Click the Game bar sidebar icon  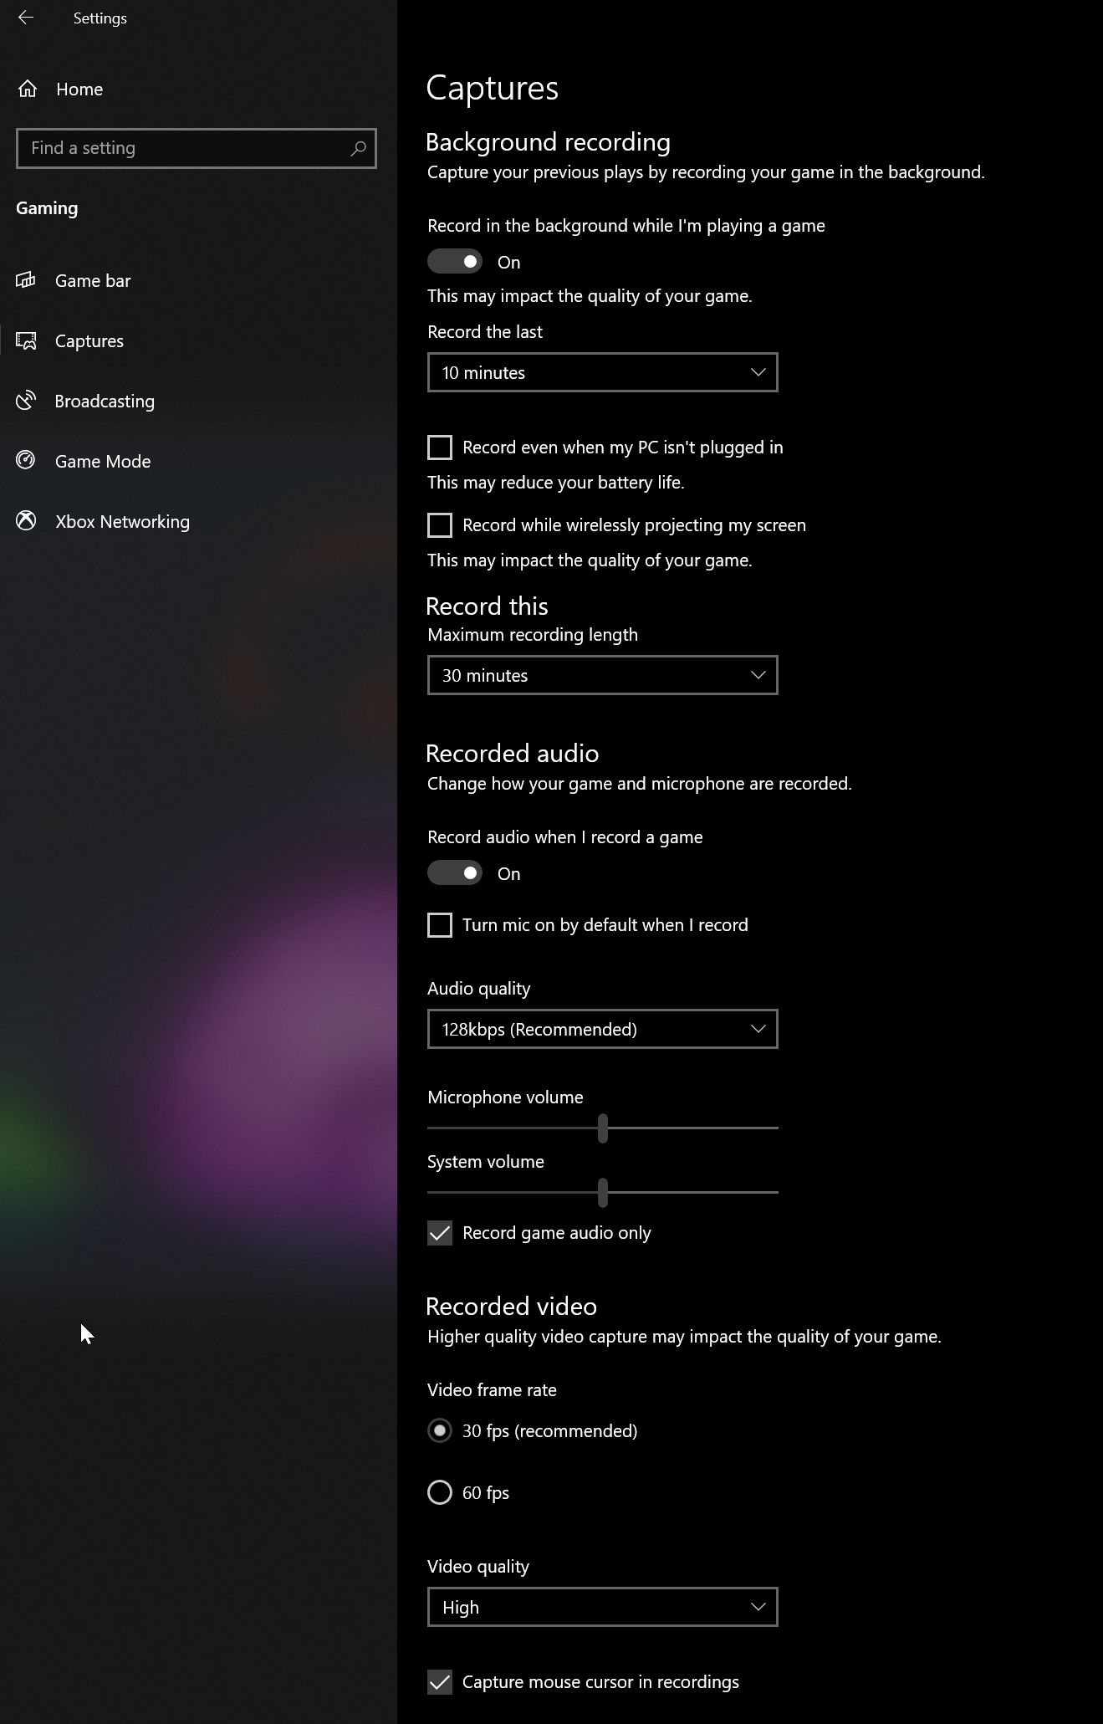pyautogui.click(x=27, y=280)
